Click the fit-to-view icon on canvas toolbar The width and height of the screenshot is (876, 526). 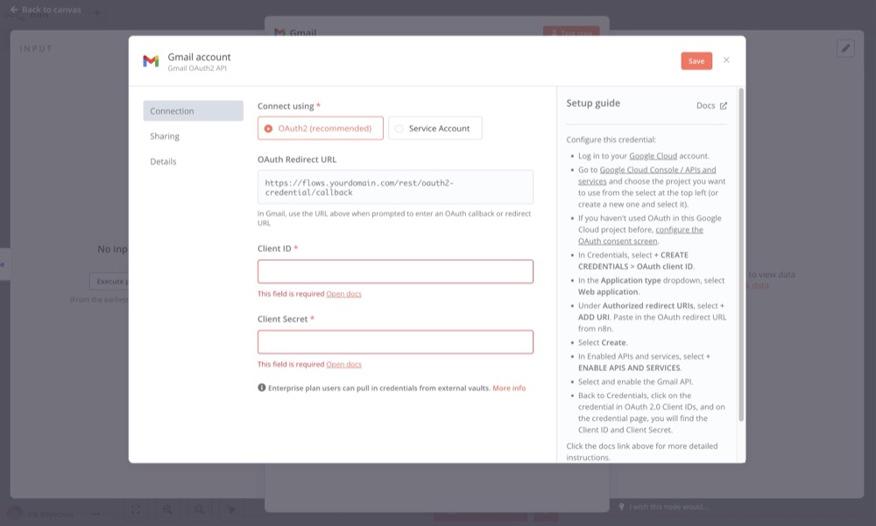(x=136, y=509)
